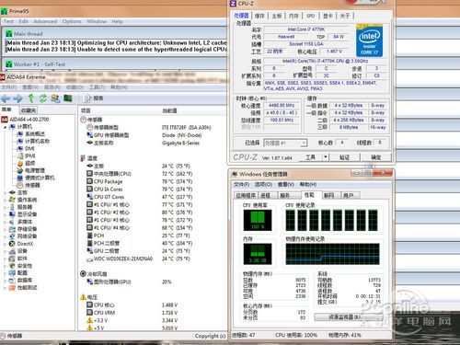Open Prime95 Options menu
The width and height of the screenshot is (460, 345).
(x=72, y=21)
